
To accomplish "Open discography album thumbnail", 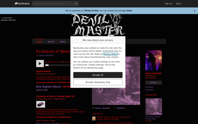I will pyautogui.click(x=154, y=107).
